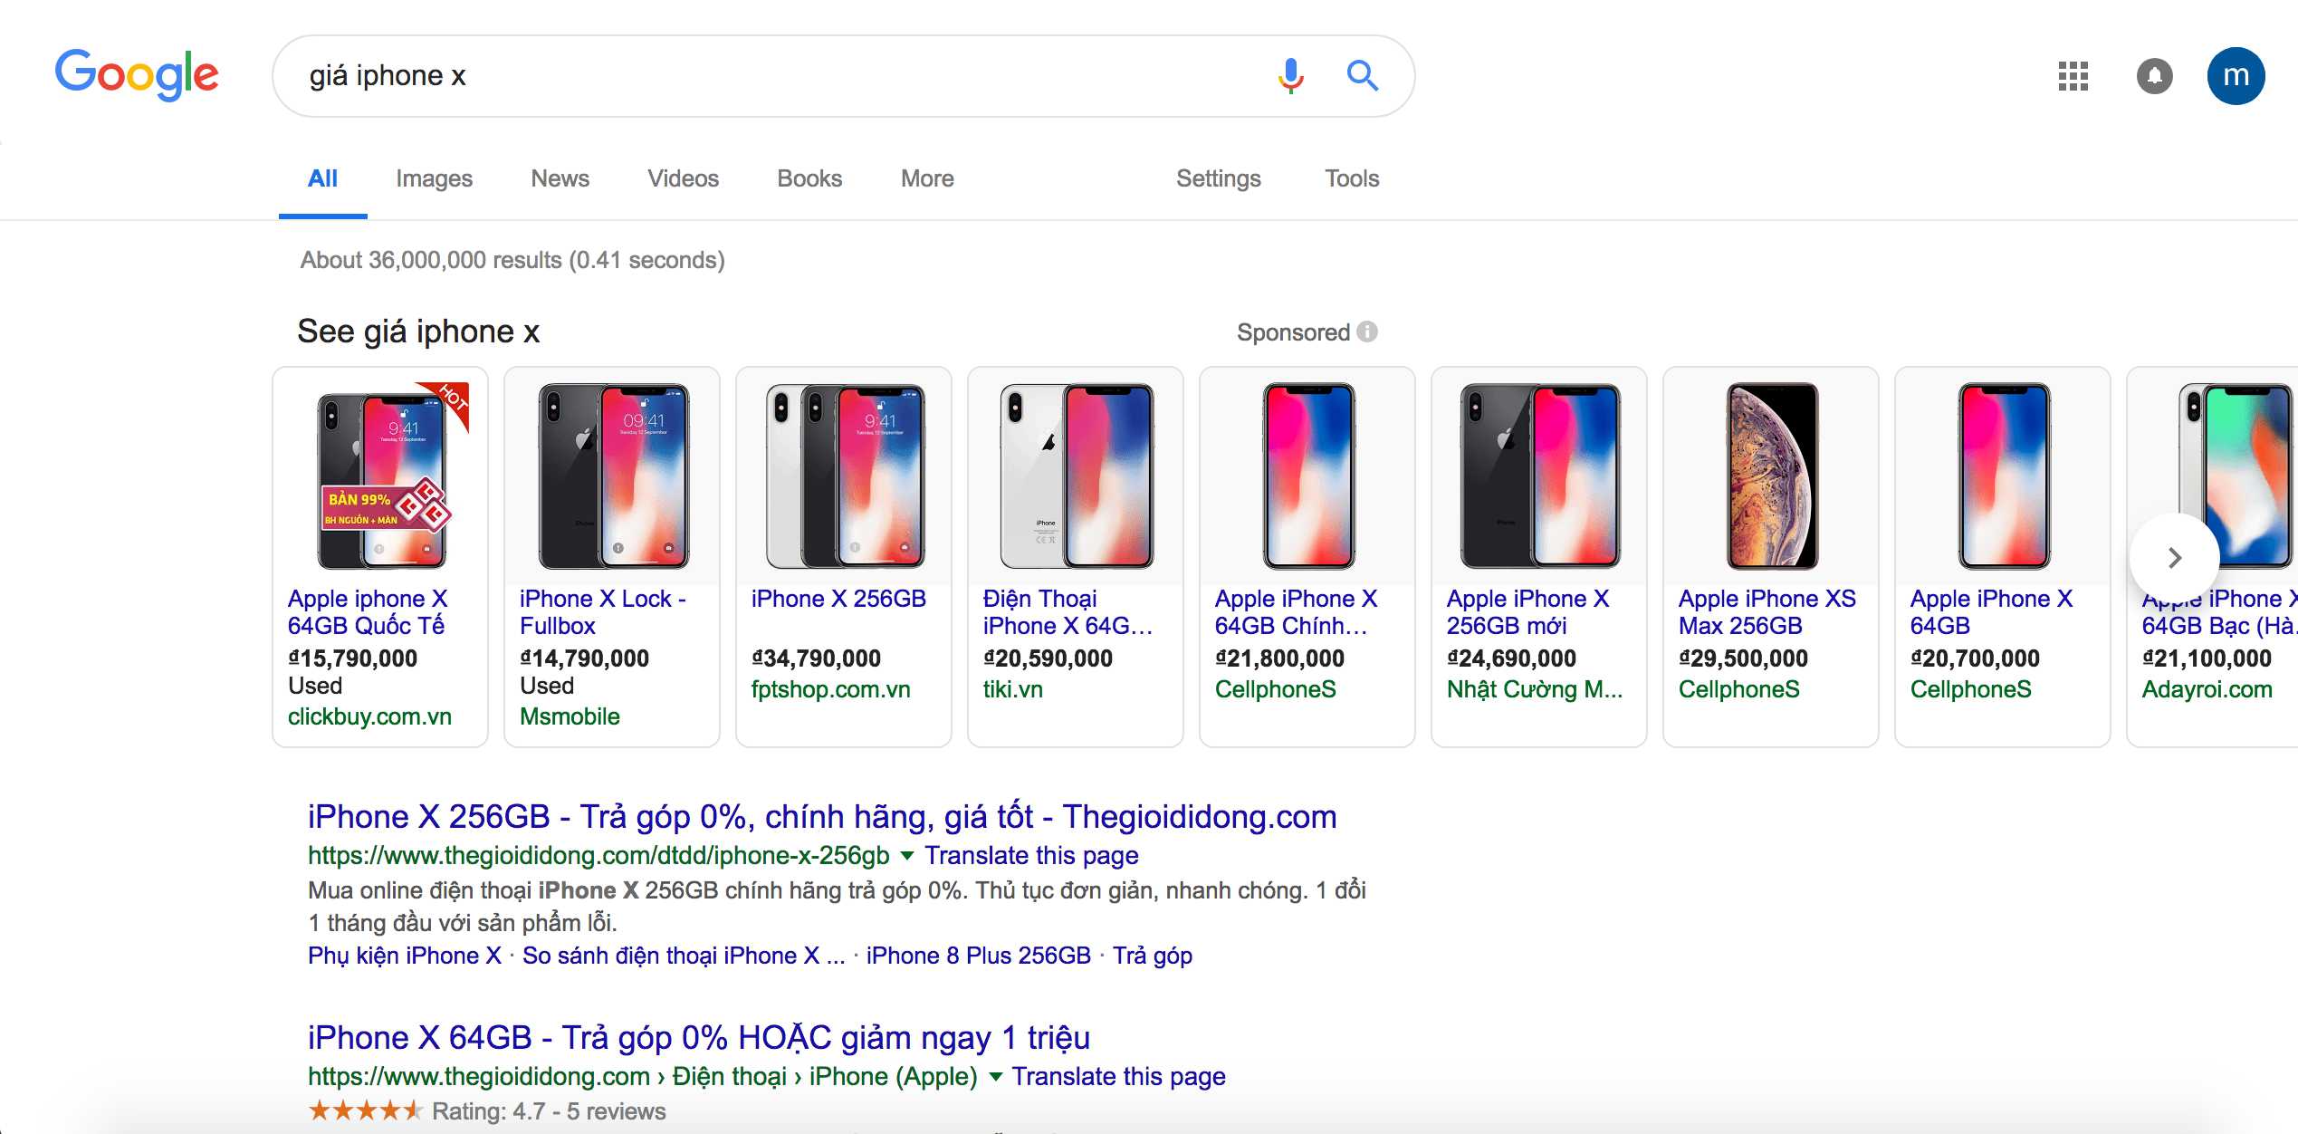Click tiki.vn seller name
Screen dimensions: 2298x1134
[x=1012, y=689]
